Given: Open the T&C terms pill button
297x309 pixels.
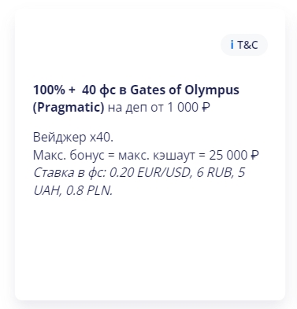Looking at the screenshot, I should click(244, 45).
